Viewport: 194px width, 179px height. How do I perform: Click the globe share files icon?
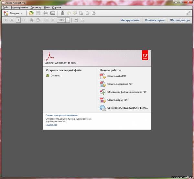coord(102,108)
